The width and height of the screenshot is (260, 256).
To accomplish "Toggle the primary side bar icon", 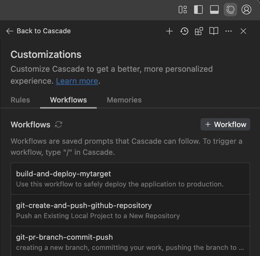I will point(198,10).
